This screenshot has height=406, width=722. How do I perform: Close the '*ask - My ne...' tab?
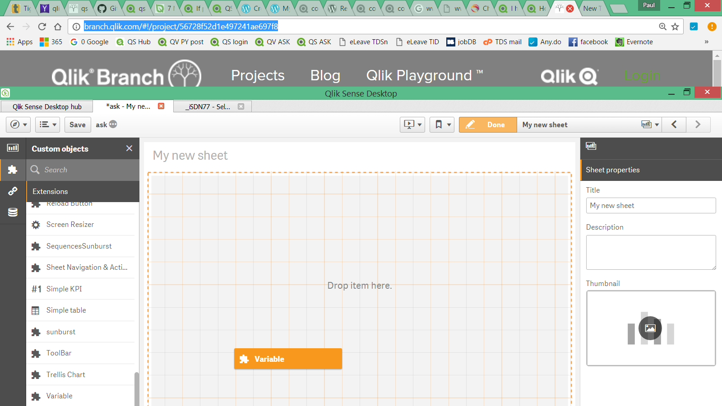tap(161, 106)
